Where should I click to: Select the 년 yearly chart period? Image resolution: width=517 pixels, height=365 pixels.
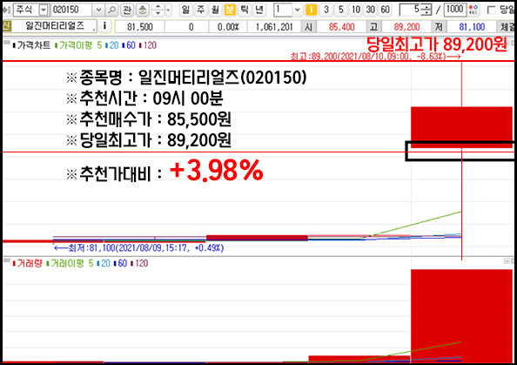click(259, 10)
